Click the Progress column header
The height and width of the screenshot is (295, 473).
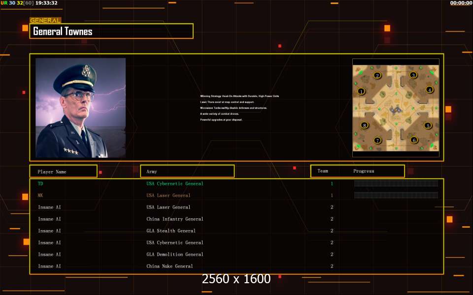[x=364, y=171]
